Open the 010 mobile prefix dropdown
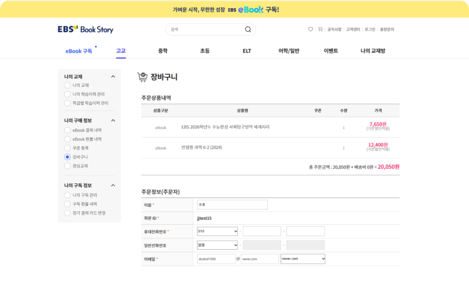The width and height of the screenshot is (469, 290). pos(217,231)
